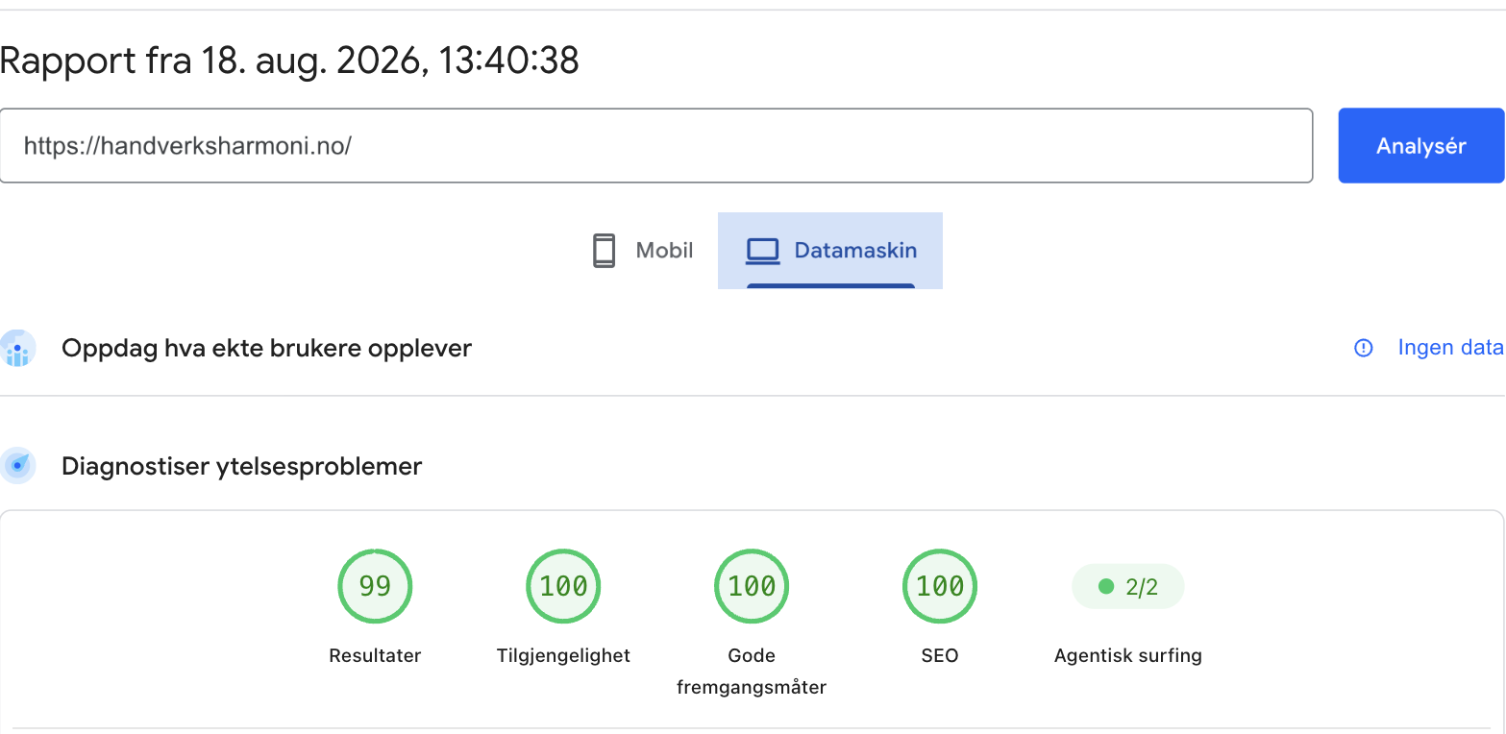Click the Agentisk surfing label
Screen dimensions: 1506x734
tap(1128, 656)
